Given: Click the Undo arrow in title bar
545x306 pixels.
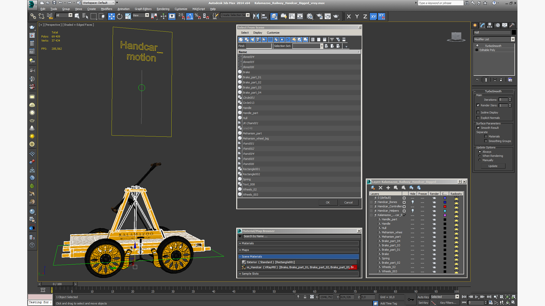Looking at the screenshot, I should (60, 3).
